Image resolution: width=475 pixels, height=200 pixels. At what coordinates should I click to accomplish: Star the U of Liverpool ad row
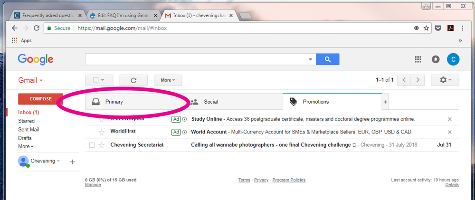[x=102, y=120]
